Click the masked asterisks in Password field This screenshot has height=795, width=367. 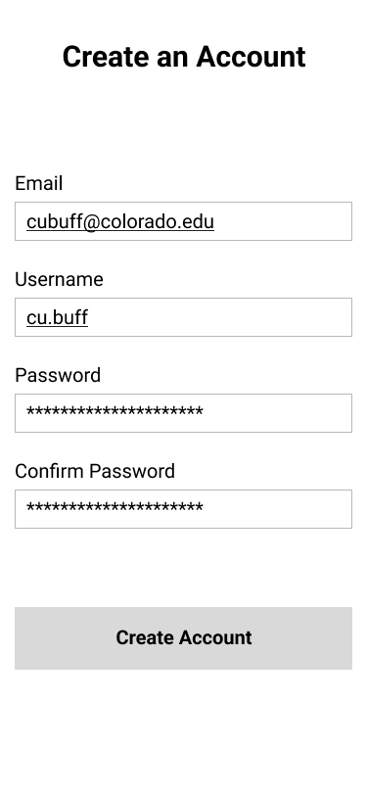click(115, 411)
